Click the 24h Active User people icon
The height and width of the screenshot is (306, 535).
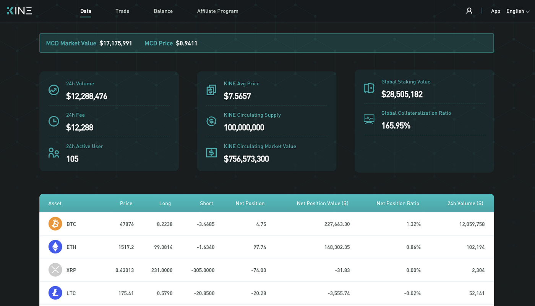pyautogui.click(x=54, y=153)
